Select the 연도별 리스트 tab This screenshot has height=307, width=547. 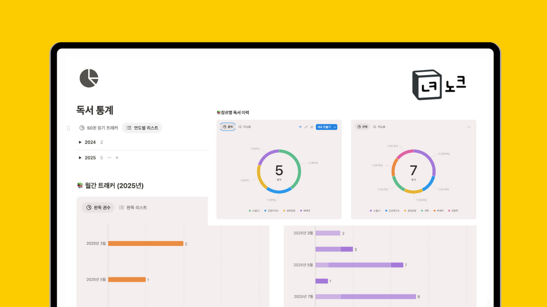[x=142, y=128]
